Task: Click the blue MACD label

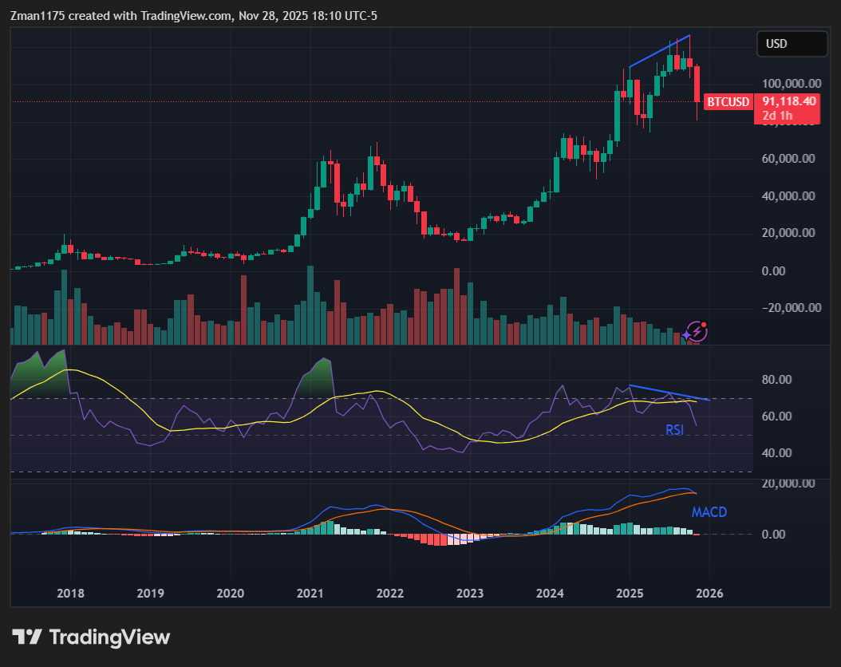Action: [709, 512]
